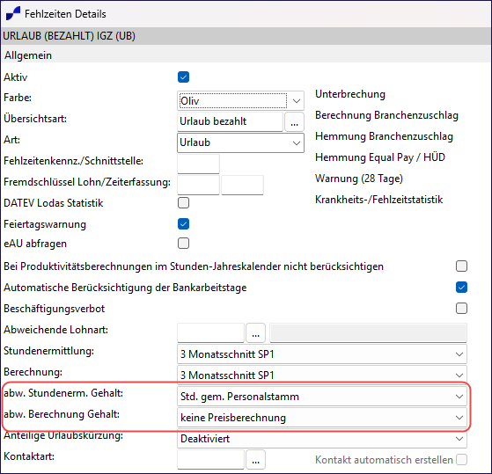Open the Art dropdown set to Urlaub
492x474 pixels.
[x=240, y=143]
